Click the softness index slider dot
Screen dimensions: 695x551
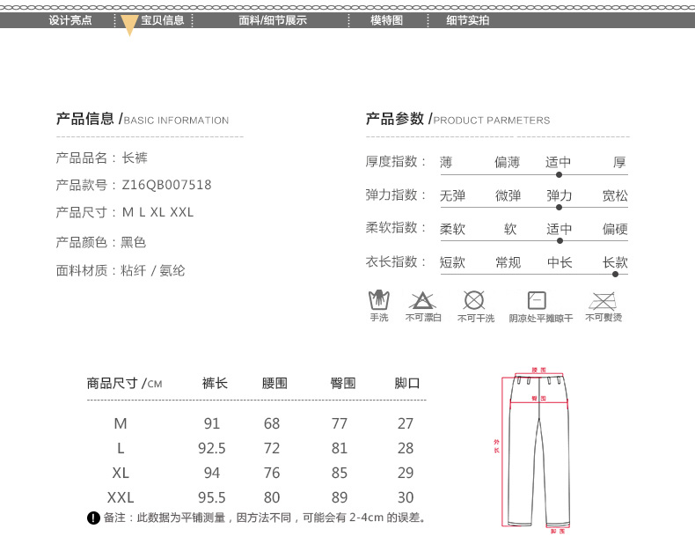coord(560,241)
